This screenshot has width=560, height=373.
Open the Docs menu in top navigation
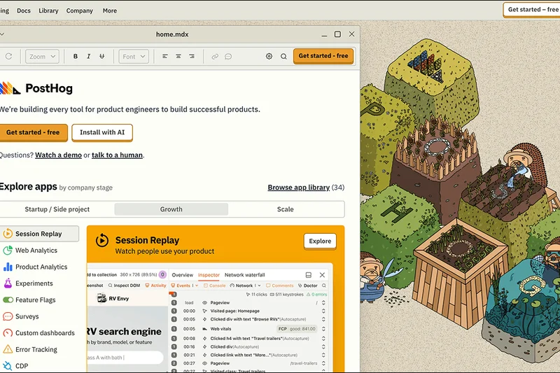[x=23, y=10]
